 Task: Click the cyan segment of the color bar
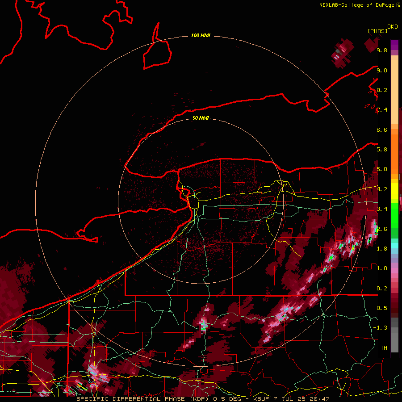coord(394,246)
